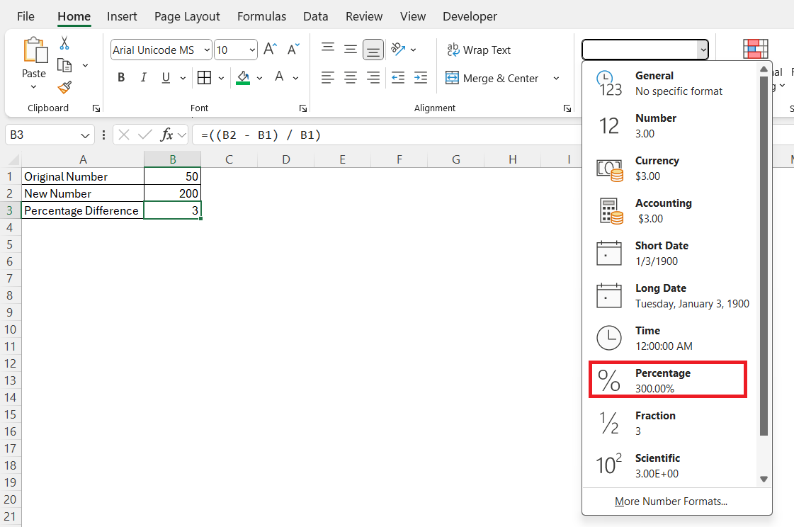This screenshot has width=794, height=527.
Task: Cancel the formula entry with the X icon
Action: pyautogui.click(x=124, y=135)
